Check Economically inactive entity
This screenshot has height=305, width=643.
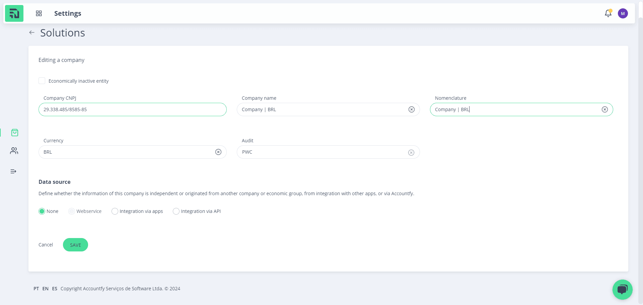tap(42, 81)
